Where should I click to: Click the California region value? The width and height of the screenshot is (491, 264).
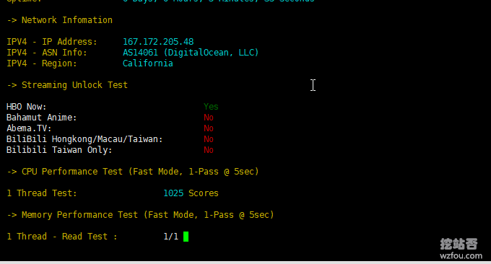coord(148,63)
